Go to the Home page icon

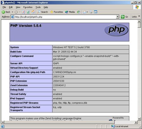33,12
